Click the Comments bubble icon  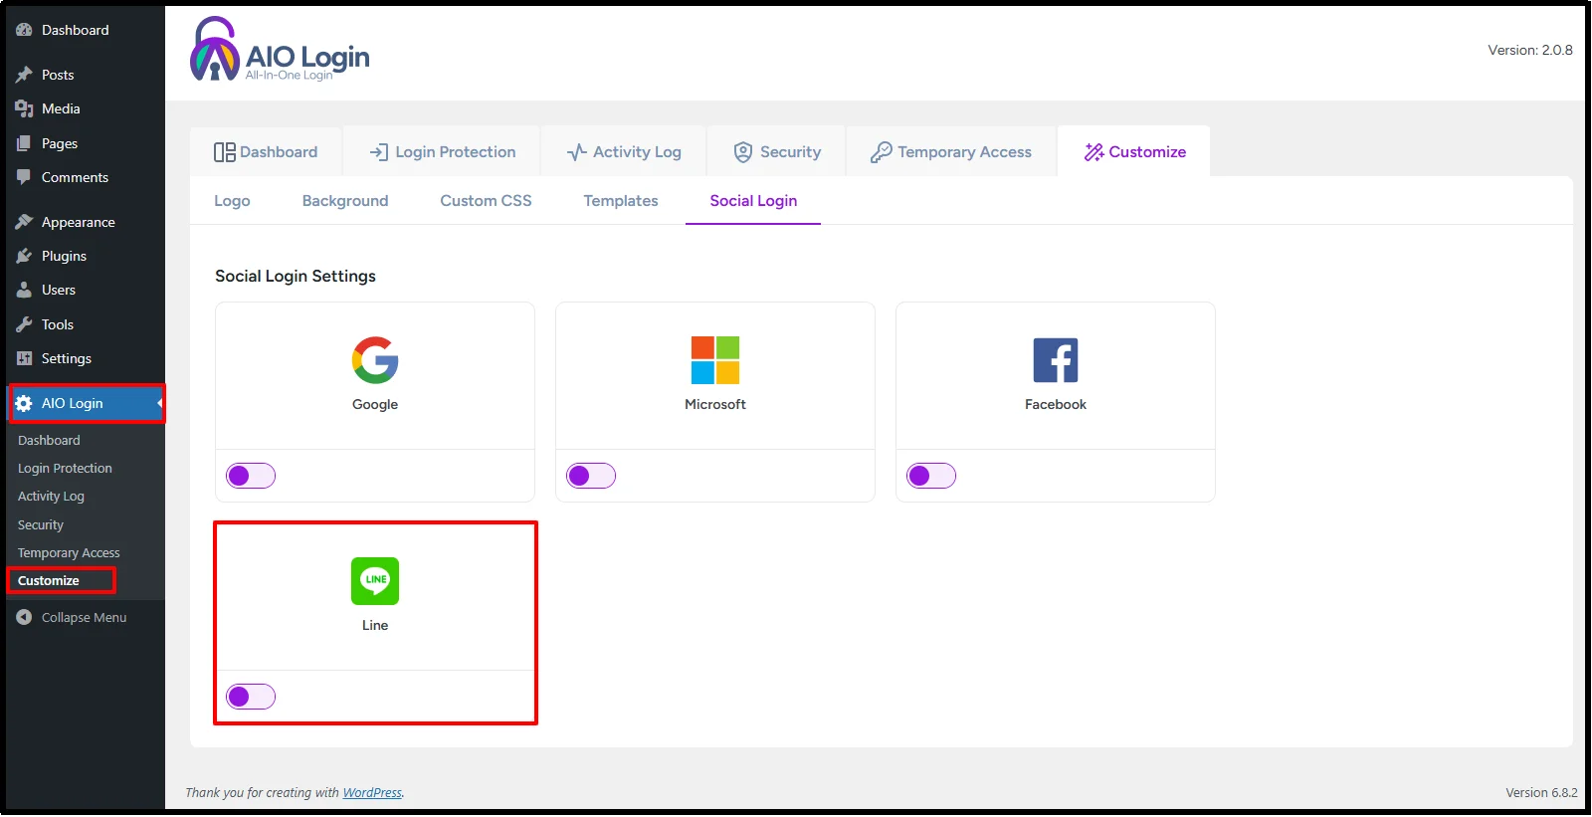[x=24, y=177]
